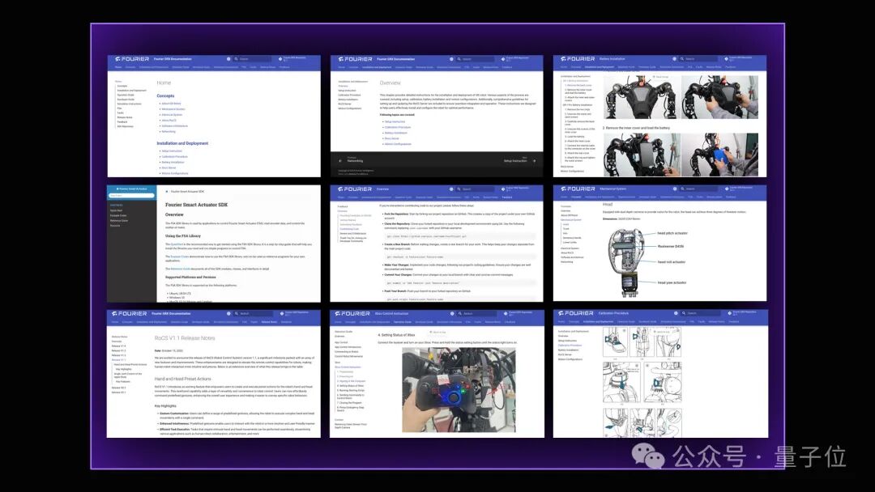875x492 pixels.
Task: Click the Fourier logo on the Home documentation page
Action: click(x=132, y=58)
